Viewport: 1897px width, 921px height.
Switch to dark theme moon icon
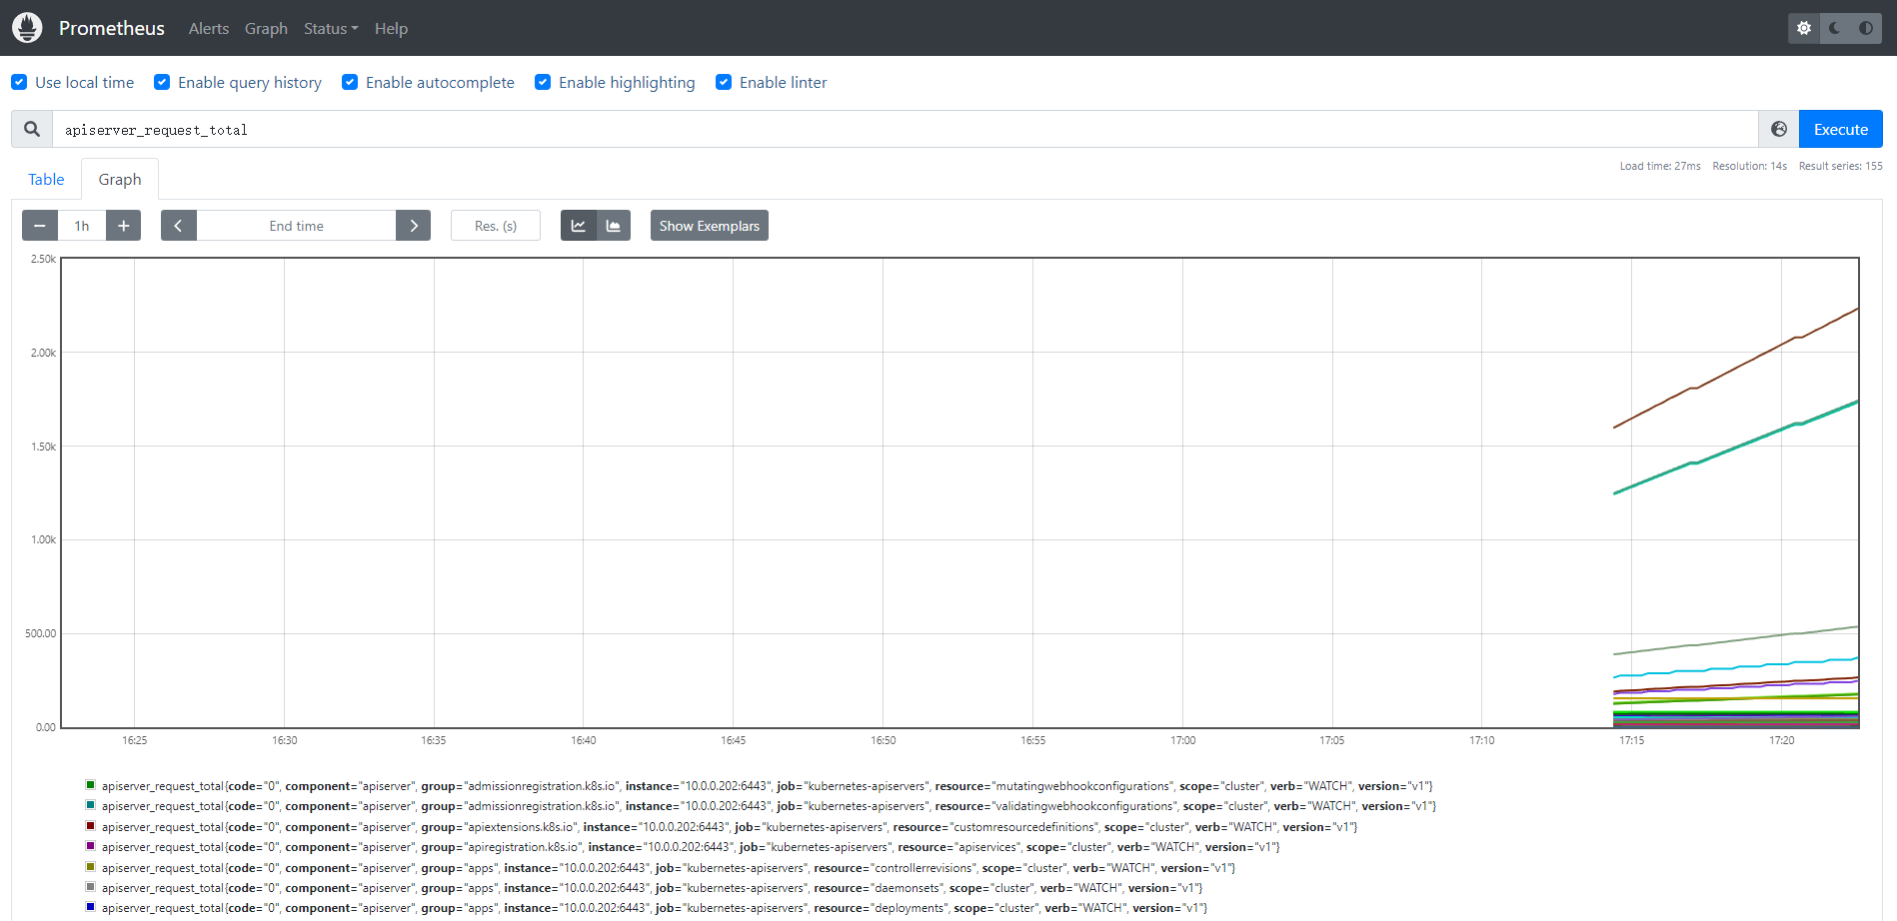[x=1835, y=28]
